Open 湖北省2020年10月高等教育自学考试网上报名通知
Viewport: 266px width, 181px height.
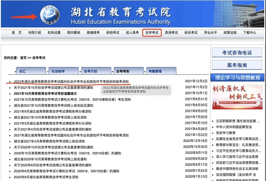[50, 159]
